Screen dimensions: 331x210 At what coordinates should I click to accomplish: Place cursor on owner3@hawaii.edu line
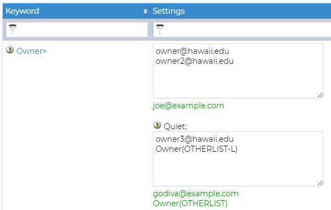click(195, 139)
